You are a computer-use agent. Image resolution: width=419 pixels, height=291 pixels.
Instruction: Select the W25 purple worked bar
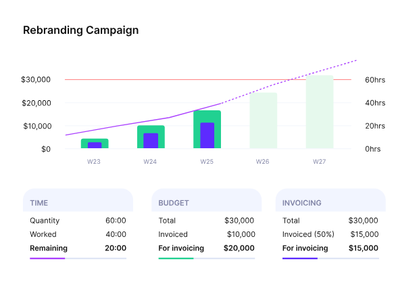pos(207,135)
